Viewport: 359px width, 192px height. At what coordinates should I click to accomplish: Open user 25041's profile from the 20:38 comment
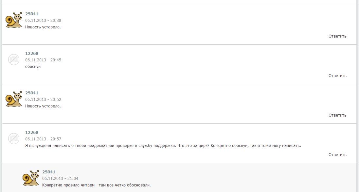click(32, 14)
